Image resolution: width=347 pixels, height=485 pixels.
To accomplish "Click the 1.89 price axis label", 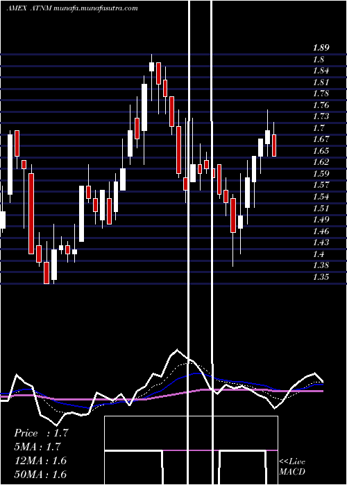I will (321, 48).
